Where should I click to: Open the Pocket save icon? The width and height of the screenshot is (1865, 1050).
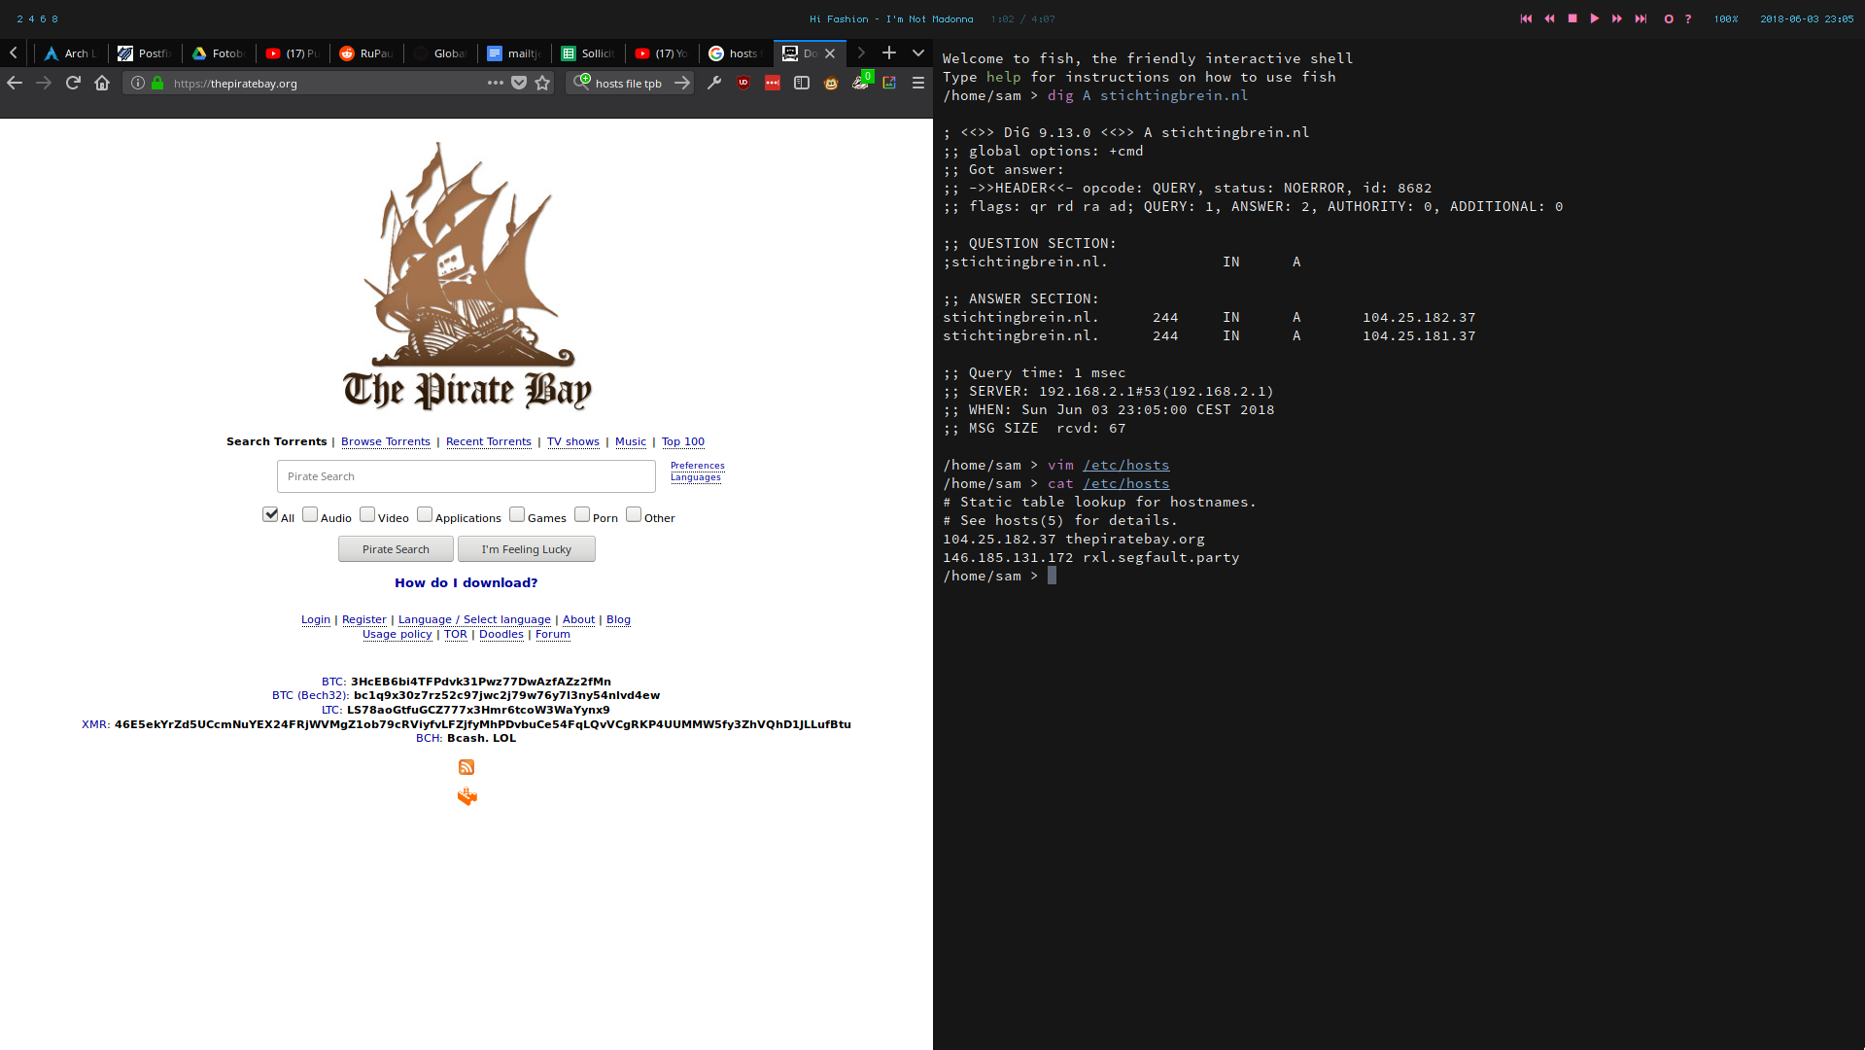pyautogui.click(x=519, y=84)
